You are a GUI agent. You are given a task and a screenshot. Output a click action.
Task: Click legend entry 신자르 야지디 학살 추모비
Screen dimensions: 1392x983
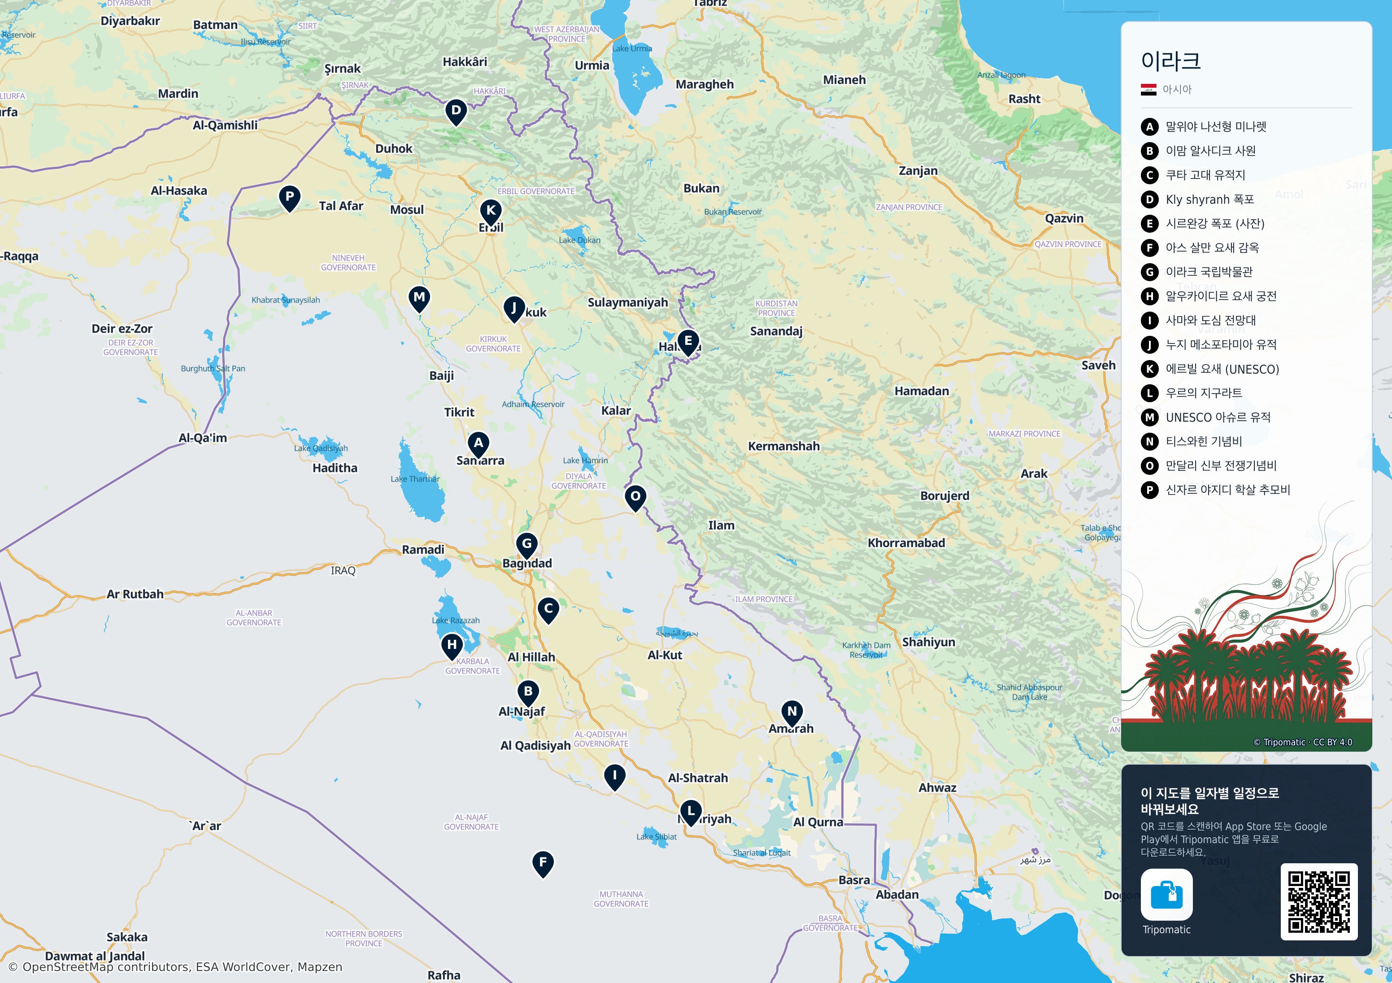pyautogui.click(x=1216, y=490)
